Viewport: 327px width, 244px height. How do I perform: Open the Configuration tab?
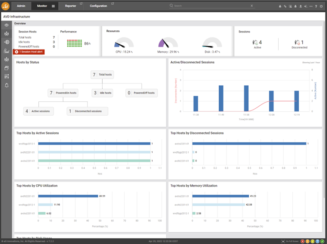pos(98,6)
